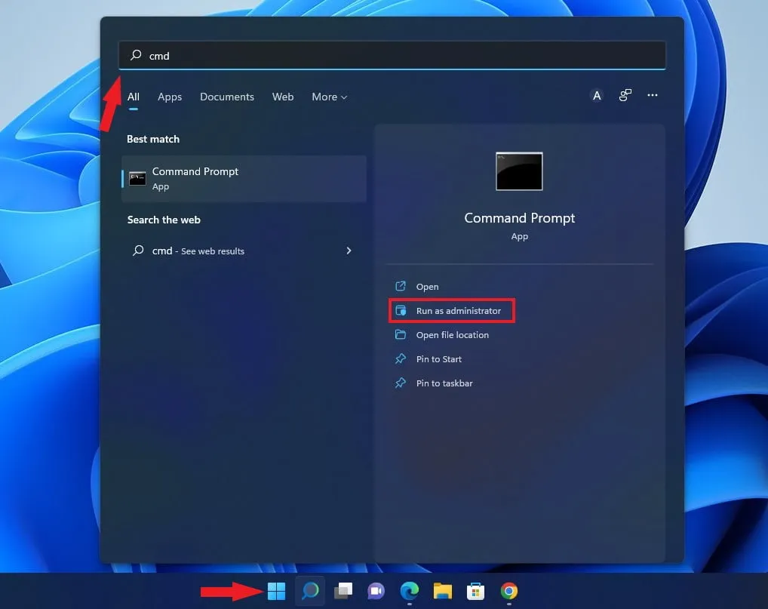Screen dimensions: 768x609
Task: Click the Windows Start button in taskbar
Action: tap(276, 591)
